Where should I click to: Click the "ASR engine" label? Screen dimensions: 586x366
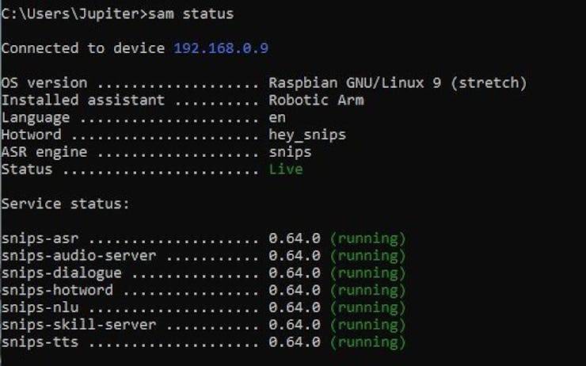click(44, 152)
